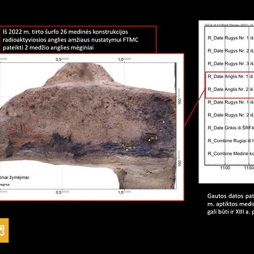Viewport: 254px width, 254px height.
Task: Select the "R_Date Rugys Nr. 3" chart row
Action: point(230,63)
